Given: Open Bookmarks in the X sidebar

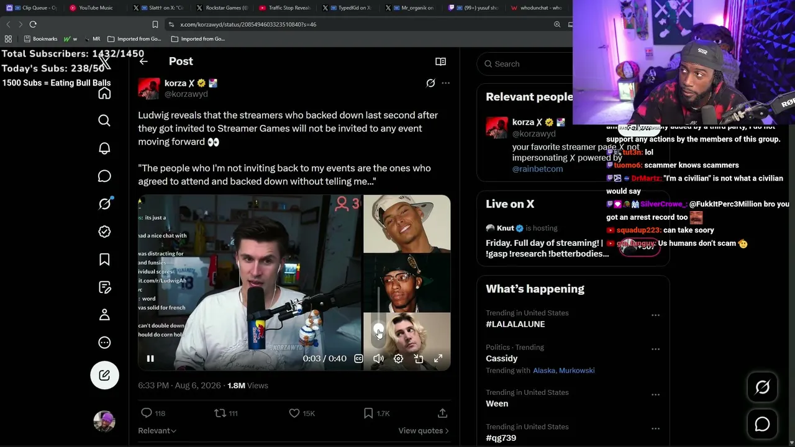Looking at the screenshot, I should pos(104,260).
